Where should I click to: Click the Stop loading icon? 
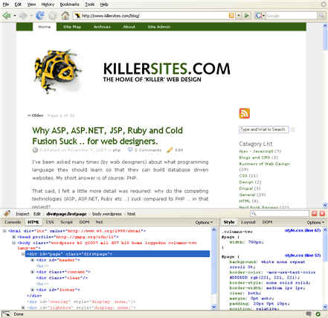click(52, 16)
